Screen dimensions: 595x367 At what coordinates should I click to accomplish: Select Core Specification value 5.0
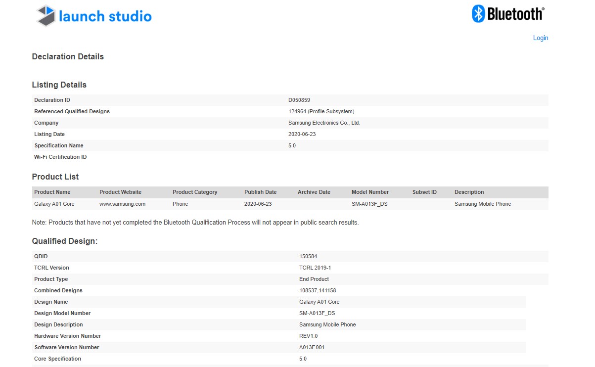point(303,359)
